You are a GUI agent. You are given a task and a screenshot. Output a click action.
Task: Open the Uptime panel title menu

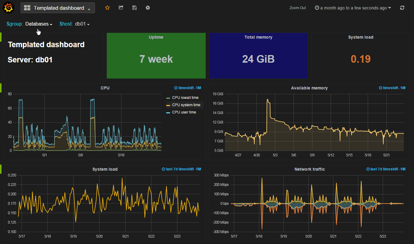[156, 37]
